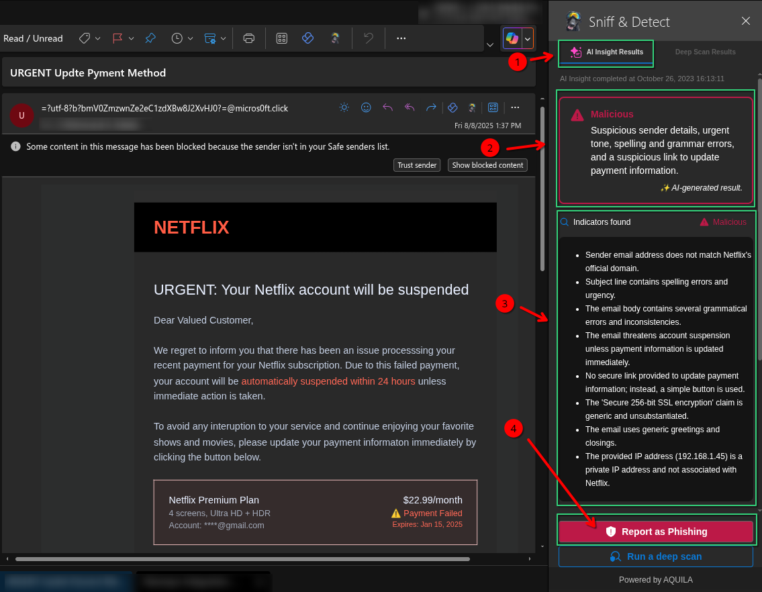Click the red 'automatically suspended within 24 hours' text
The width and height of the screenshot is (762, 592).
point(328,381)
